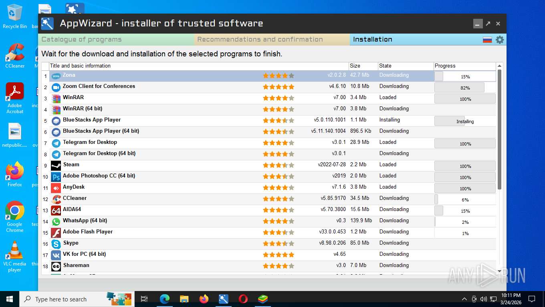Click the AnyDesk icon in the list

pyautogui.click(x=56, y=188)
